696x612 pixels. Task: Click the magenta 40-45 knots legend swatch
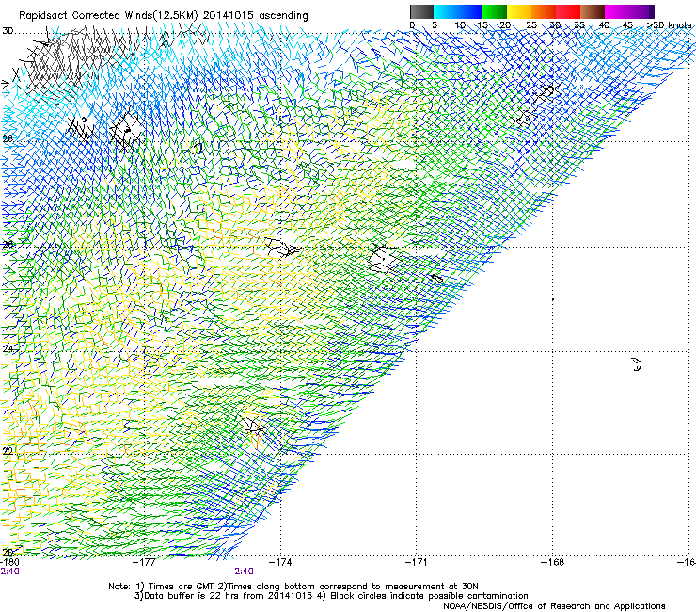[x=617, y=11]
